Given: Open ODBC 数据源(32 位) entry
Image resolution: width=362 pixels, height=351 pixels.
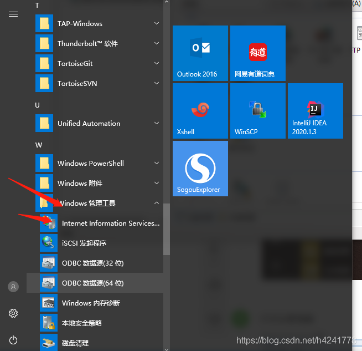Looking at the screenshot, I should (x=95, y=263).
